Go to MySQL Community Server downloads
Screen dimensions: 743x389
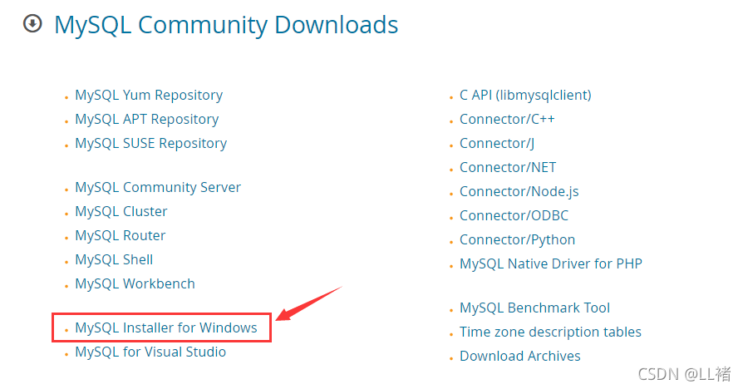(158, 188)
